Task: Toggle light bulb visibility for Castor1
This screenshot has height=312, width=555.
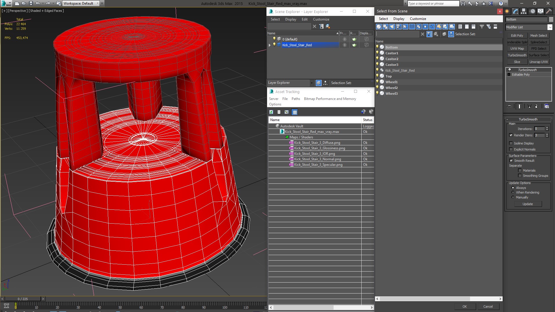Action: [x=377, y=53]
